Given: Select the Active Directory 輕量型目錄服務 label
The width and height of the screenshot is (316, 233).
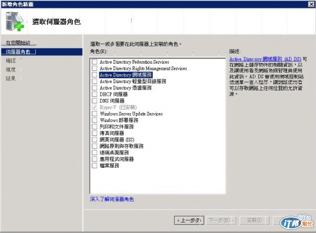Looking at the screenshot, I should (x=133, y=82).
